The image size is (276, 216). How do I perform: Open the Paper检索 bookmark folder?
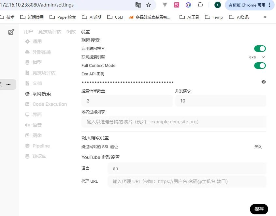63,17
